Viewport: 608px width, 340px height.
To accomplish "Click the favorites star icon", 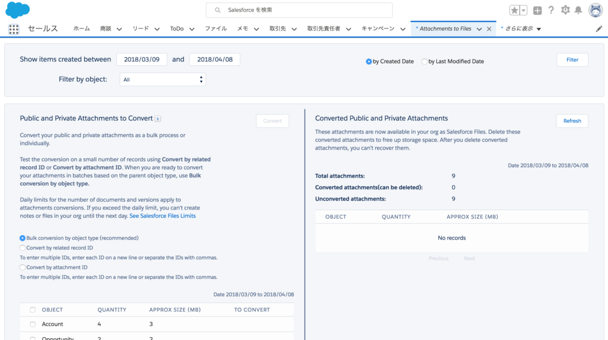I will point(514,11).
